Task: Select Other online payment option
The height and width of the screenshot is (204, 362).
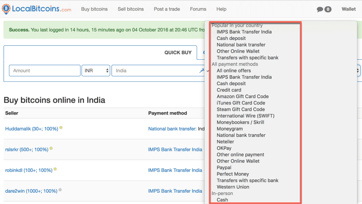Action: click(x=240, y=155)
